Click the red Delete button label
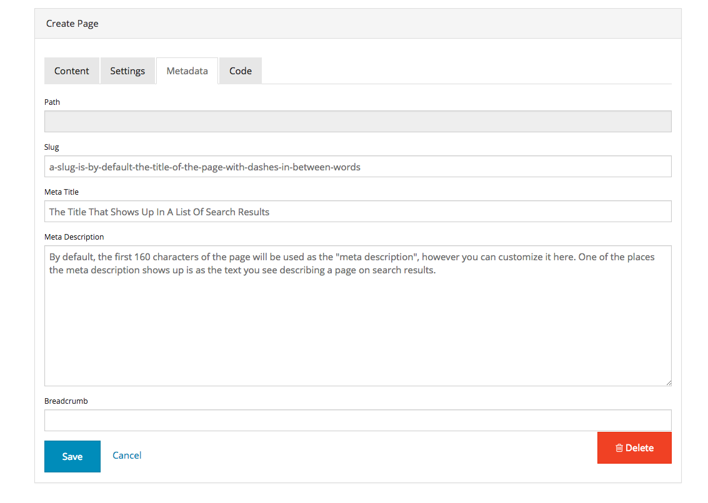The image size is (708, 503). (x=639, y=448)
